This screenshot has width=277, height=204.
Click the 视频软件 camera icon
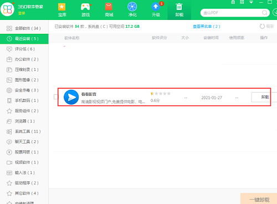pos(9,162)
